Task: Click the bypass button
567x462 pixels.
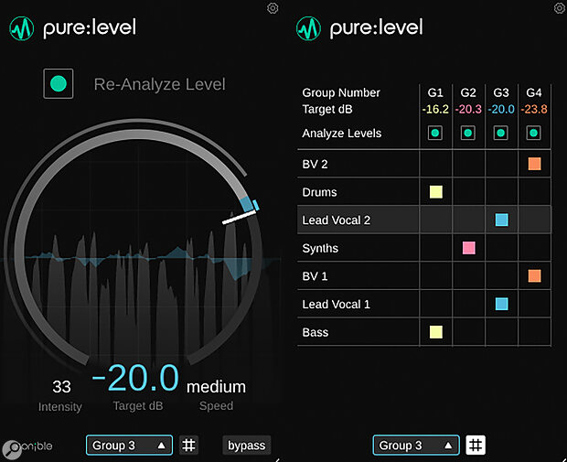Action: [x=247, y=446]
